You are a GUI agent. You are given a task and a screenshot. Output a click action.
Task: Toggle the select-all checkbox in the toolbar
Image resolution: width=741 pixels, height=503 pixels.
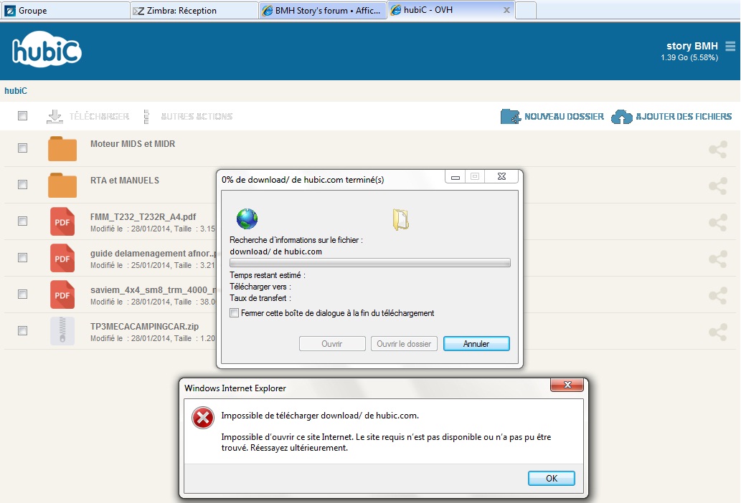tap(22, 116)
